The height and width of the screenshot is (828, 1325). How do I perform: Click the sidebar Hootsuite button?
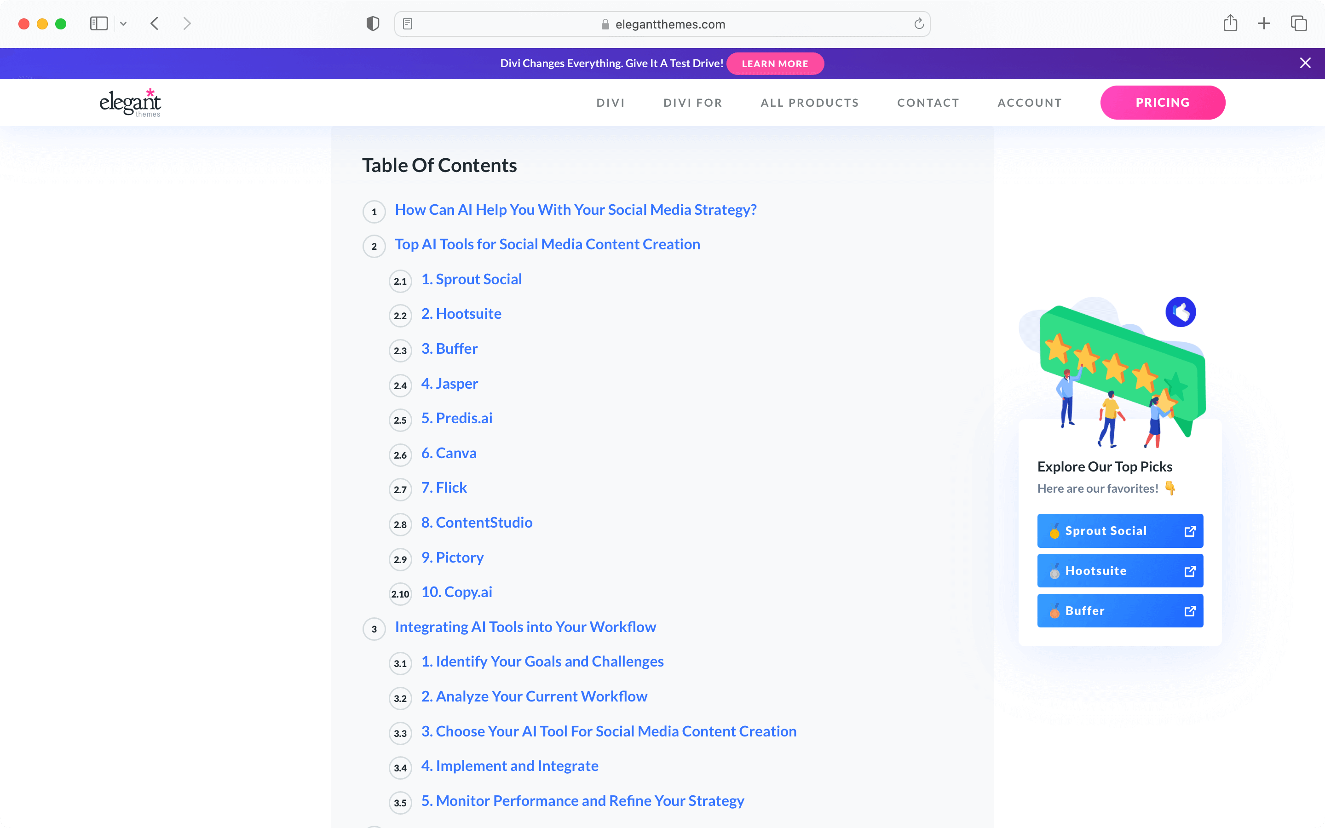point(1120,570)
